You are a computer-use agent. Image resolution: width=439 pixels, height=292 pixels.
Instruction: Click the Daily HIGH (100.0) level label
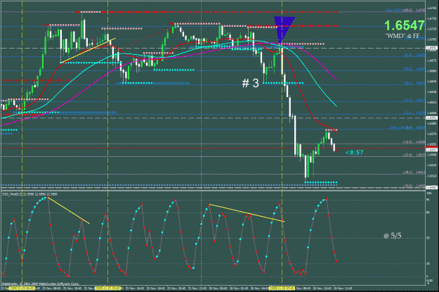pos(405,11)
